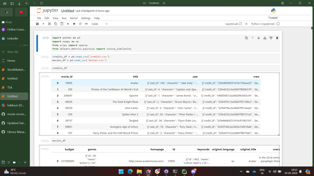Delete the active cell via trash icon

pos(277,38)
